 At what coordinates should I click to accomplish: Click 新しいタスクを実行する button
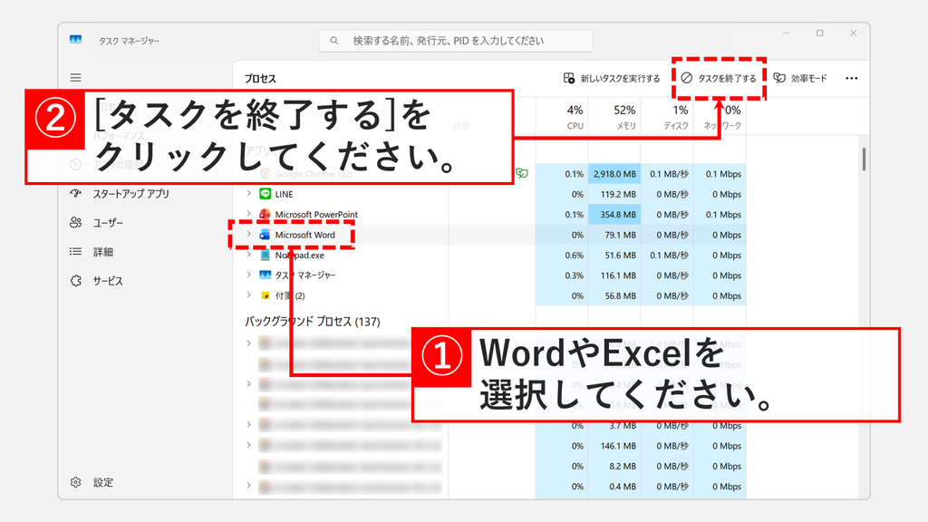point(612,78)
